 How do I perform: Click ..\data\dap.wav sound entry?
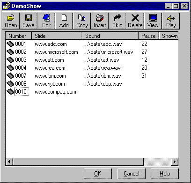103,84
